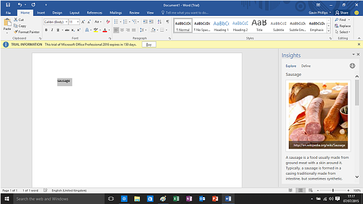The height and width of the screenshot is (204, 363).
Task: Click text highlight color button
Action: pos(96,30)
